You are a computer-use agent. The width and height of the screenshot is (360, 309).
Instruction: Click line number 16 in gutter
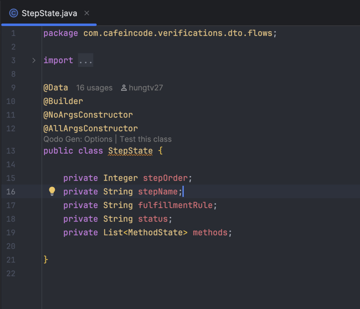[11, 192]
